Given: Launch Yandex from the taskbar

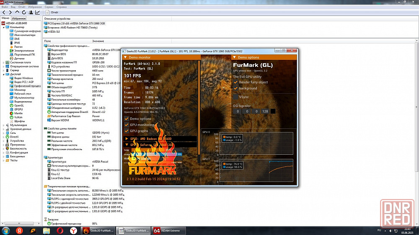Looking at the screenshot, I should coord(19,231).
